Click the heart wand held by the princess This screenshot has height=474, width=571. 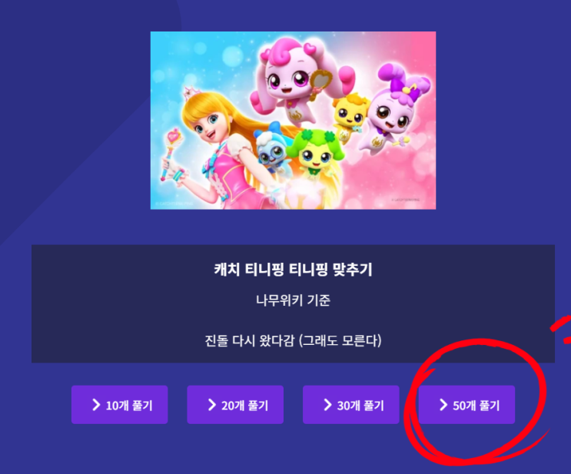(x=171, y=153)
